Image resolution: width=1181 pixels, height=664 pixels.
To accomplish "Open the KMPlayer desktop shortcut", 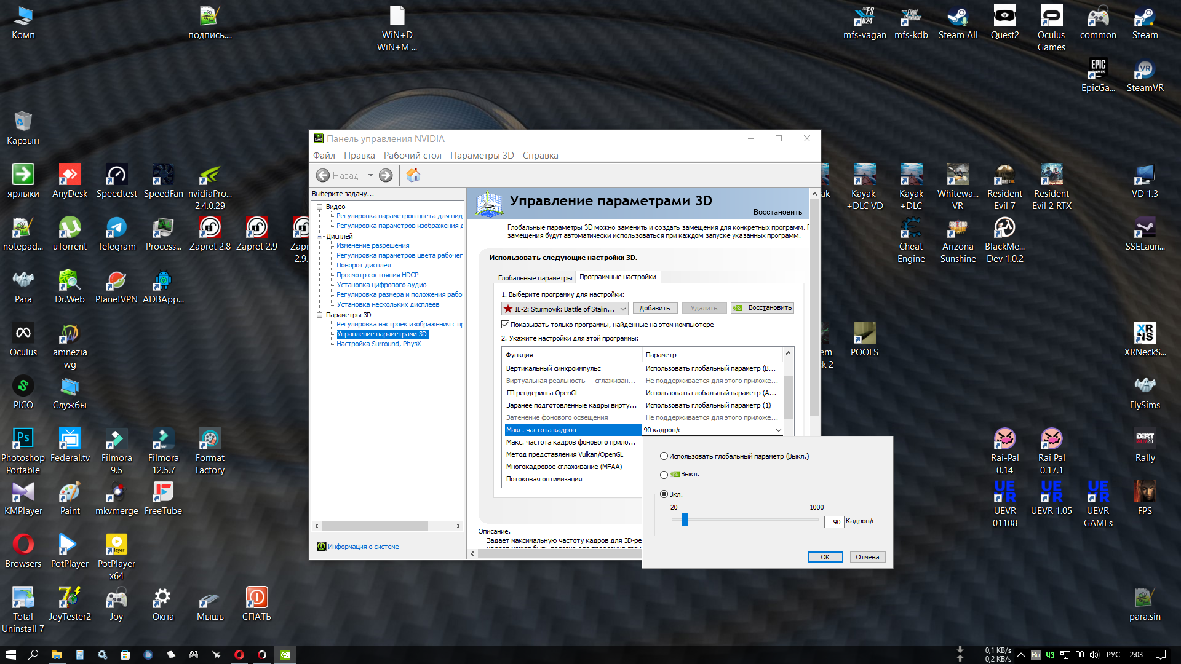I will pos(23,498).
